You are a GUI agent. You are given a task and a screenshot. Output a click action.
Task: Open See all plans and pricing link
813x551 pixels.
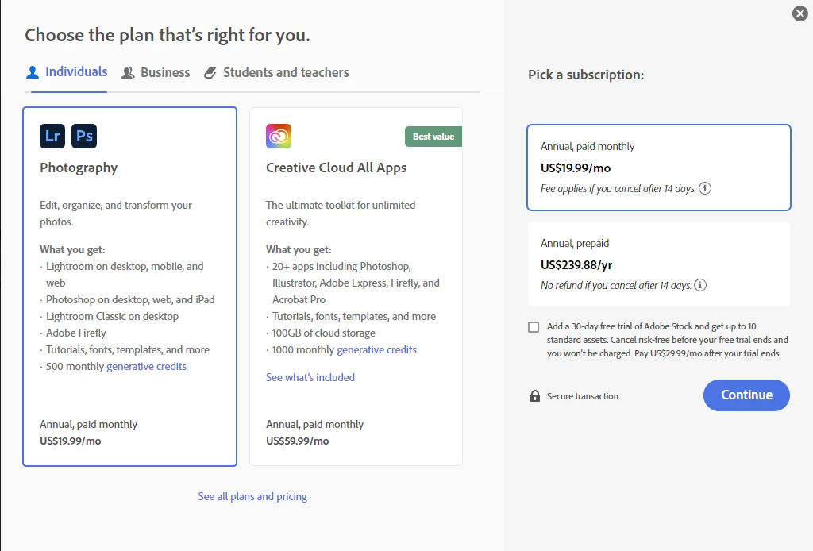click(252, 496)
